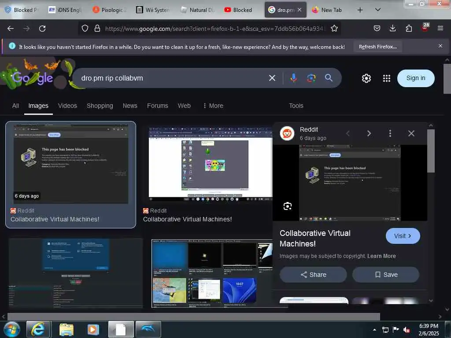Open the 'page has been blocked' thumbnail

coord(71,164)
